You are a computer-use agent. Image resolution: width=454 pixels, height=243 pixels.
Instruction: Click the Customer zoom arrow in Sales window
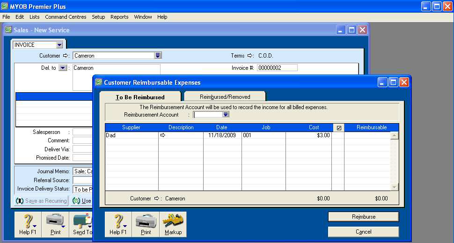click(65, 56)
